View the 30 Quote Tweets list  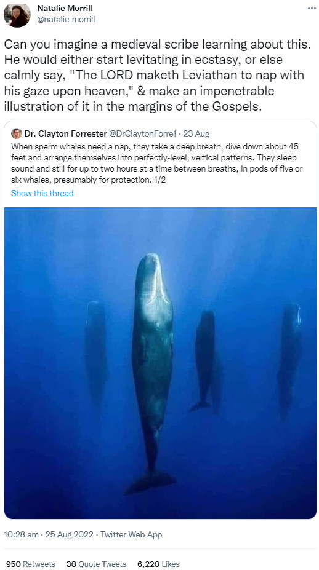[97, 564]
